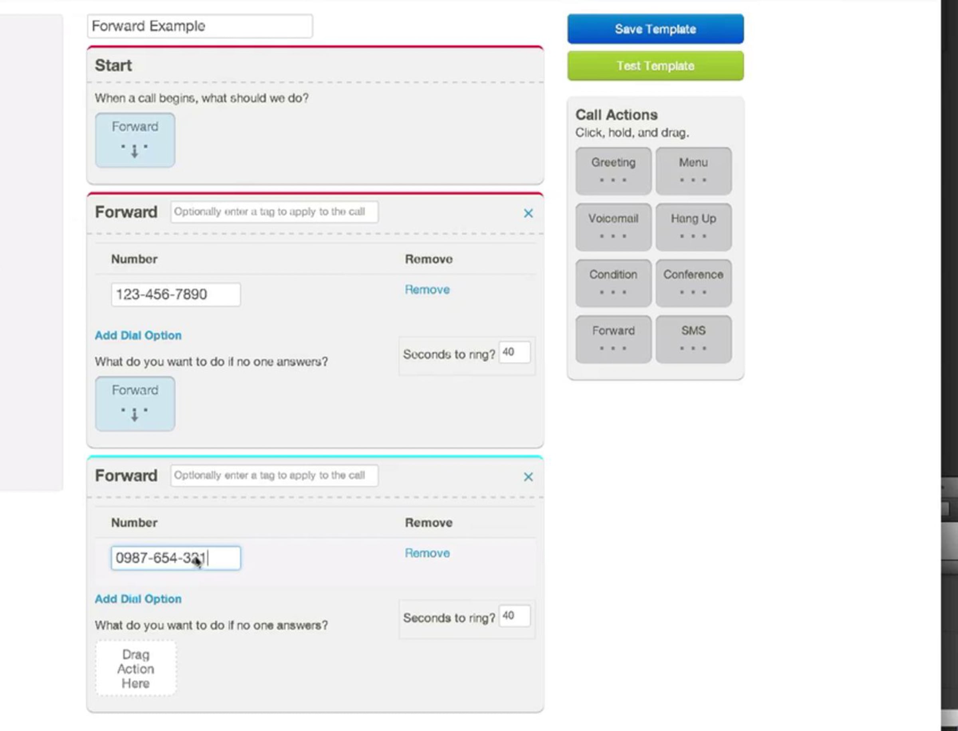
Task: Remove the 0987-654-321 number
Action: tap(427, 553)
